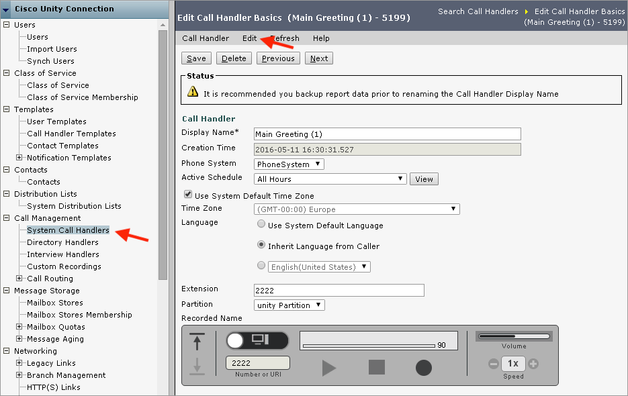Click the recording playback progress bar
Screen dimensions: 628x396
(369, 346)
